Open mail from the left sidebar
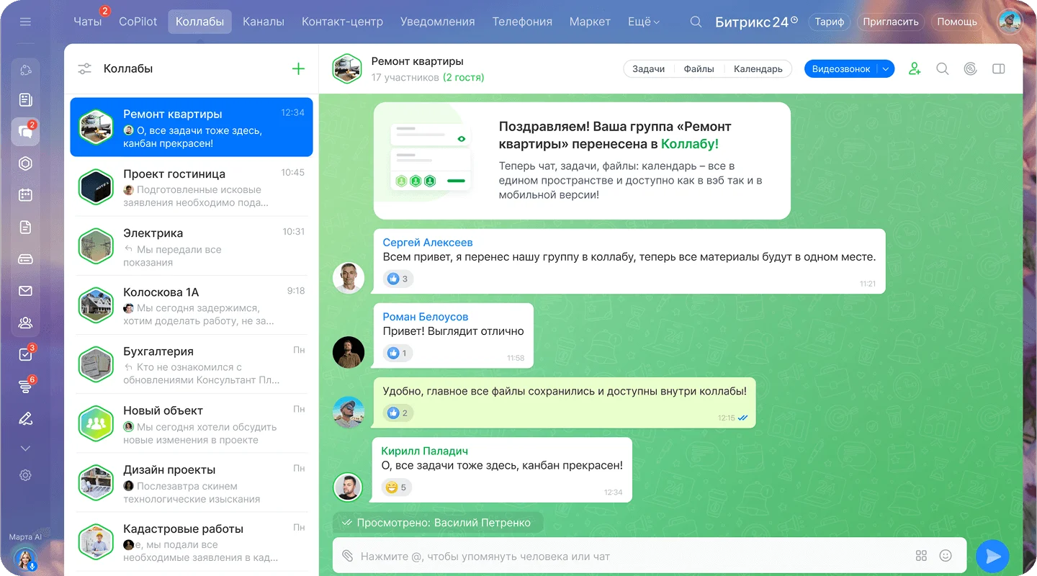The width and height of the screenshot is (1037, 576). click(x=26, y=291)
